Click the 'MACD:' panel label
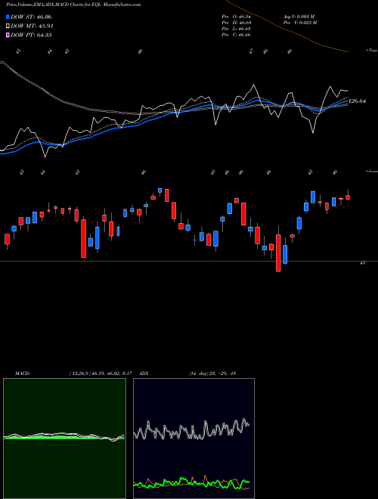This screenshot has width=378, height=499. tap(22, 373)
